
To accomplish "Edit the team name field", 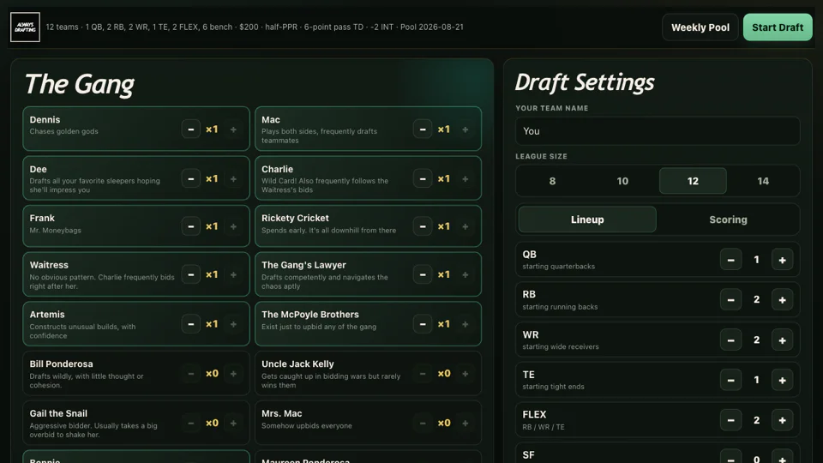I will [658, 131].
